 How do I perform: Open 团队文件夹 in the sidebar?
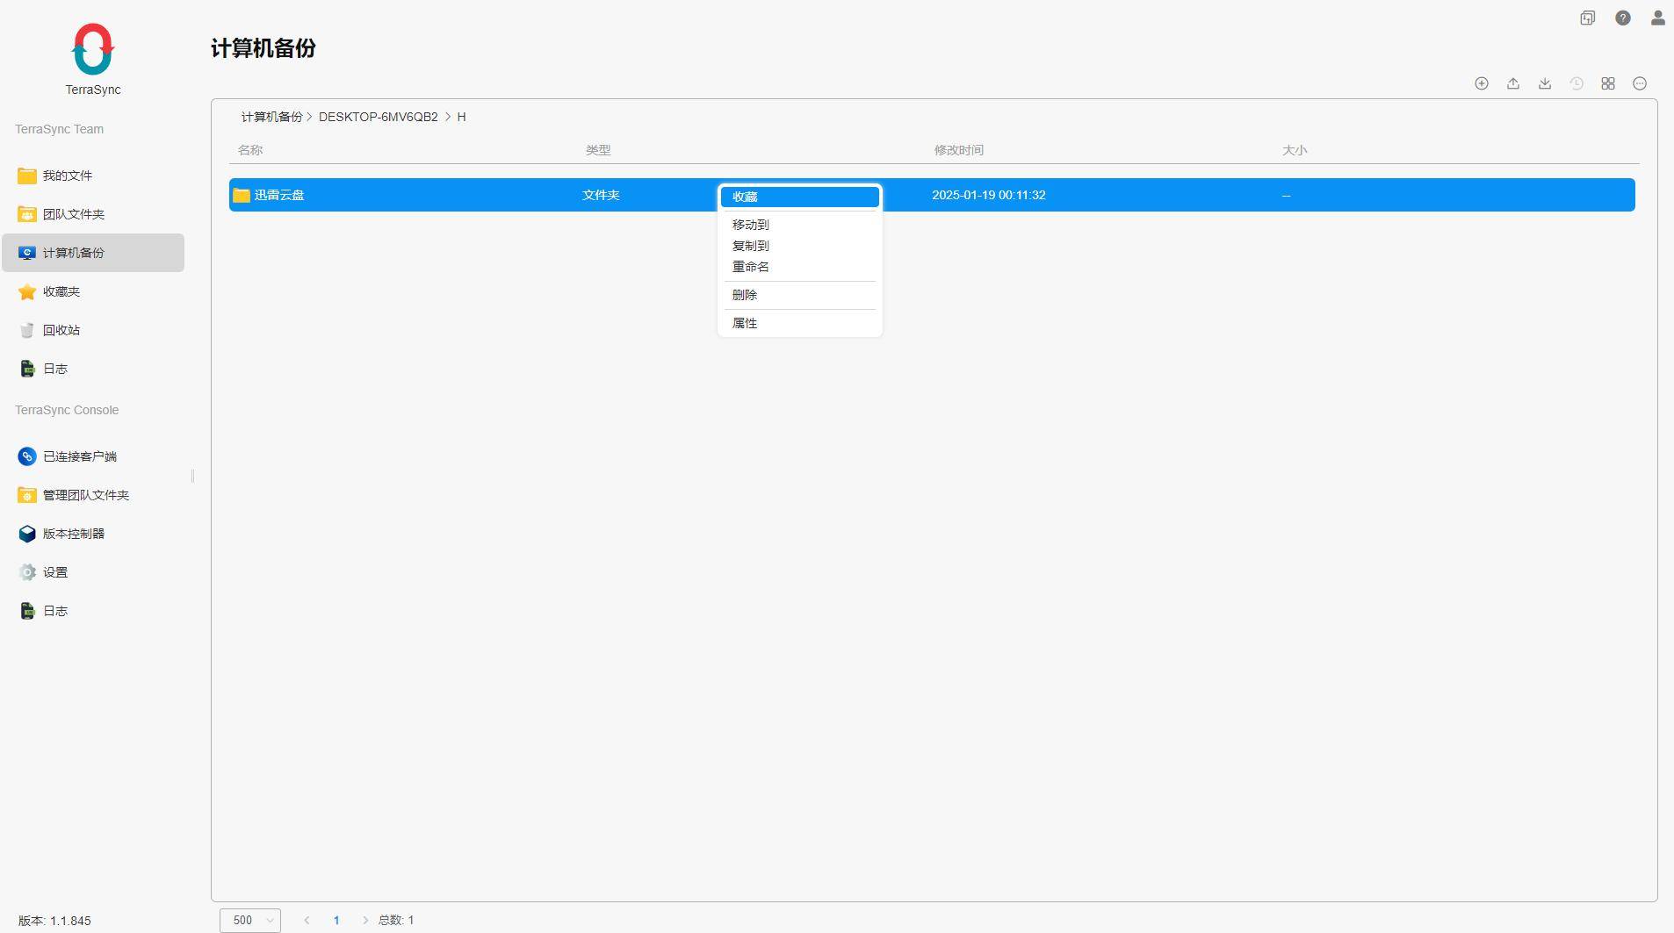click(74, 214)
